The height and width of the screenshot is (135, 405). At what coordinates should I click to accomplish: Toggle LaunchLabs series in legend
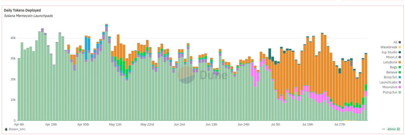point(390,82)
